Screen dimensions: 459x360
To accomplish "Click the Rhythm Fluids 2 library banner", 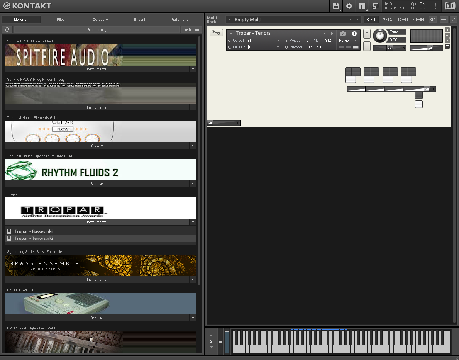I will [100, 170].
